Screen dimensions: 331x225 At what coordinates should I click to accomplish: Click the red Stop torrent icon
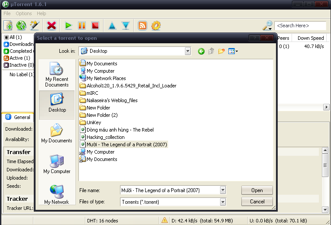(x=95, y=26)
